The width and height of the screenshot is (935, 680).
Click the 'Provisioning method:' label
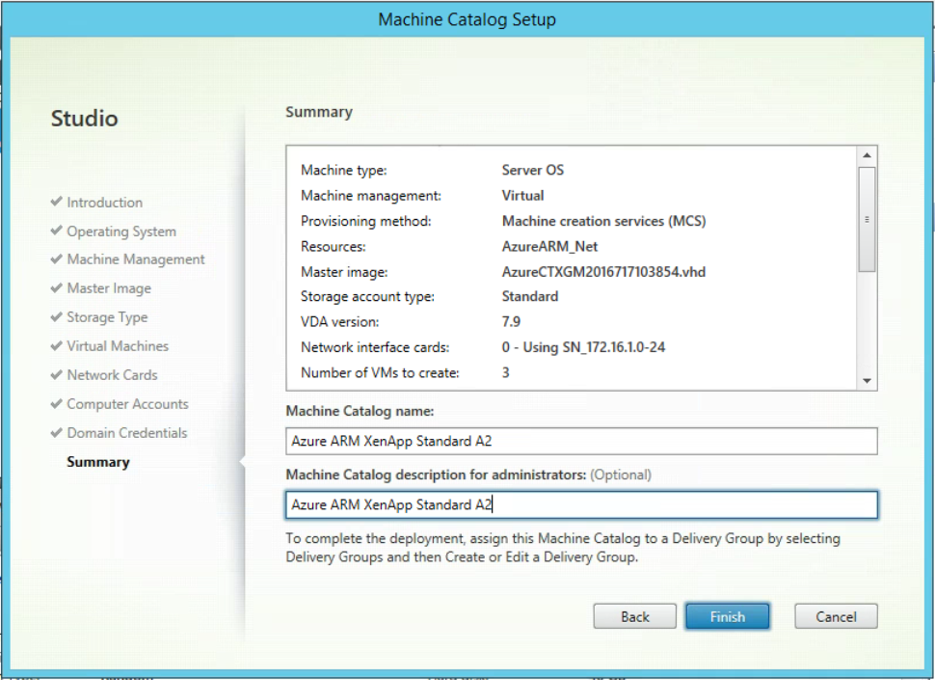pos(365,221)
